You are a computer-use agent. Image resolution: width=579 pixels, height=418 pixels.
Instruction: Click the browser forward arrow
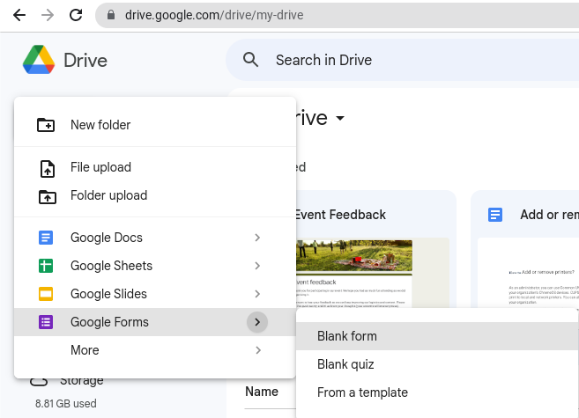pyautogui.click(x=48, y=15)
